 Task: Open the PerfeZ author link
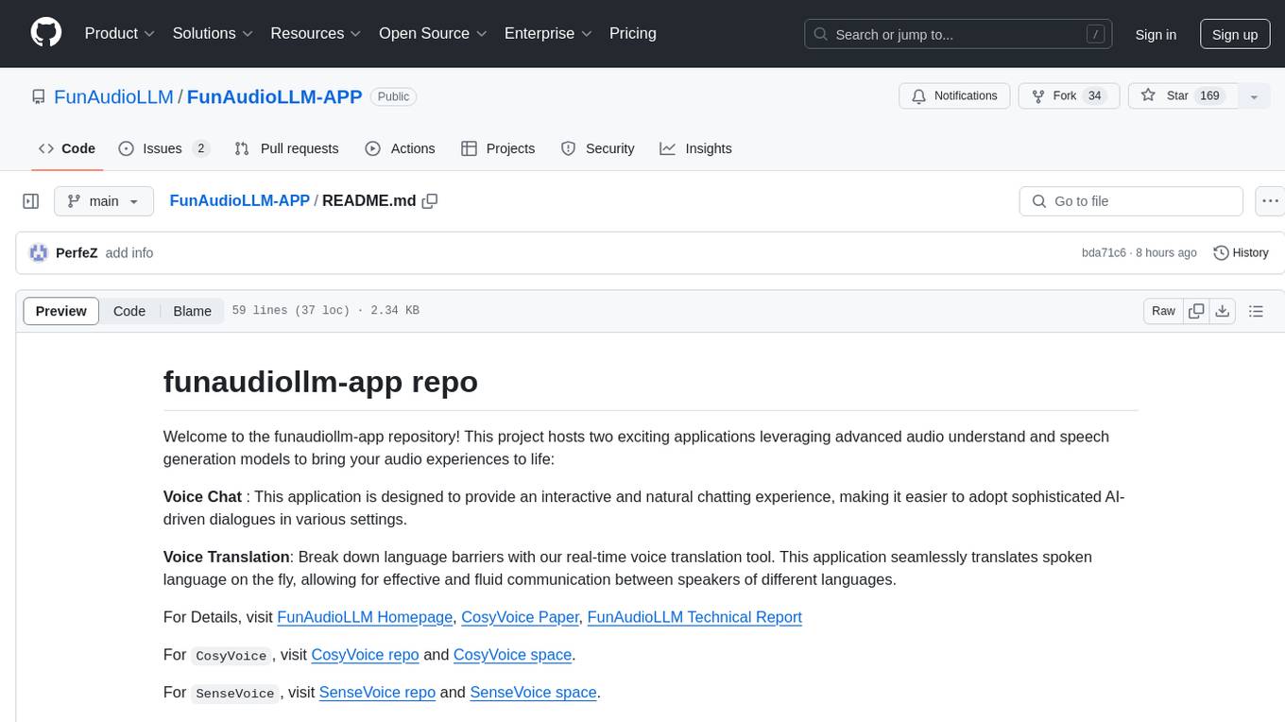[77, 253]
